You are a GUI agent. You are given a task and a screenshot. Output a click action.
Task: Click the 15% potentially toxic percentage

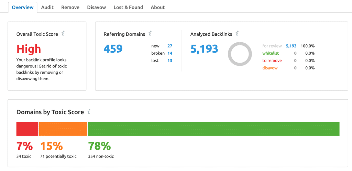coord(52,146)
